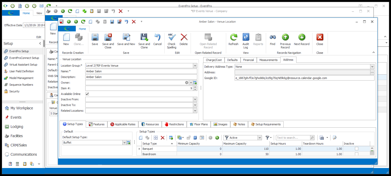The width and height of the screenshot is (391, 176).
Task: Open the Default Setup Type dropdown
Action: 124,143
